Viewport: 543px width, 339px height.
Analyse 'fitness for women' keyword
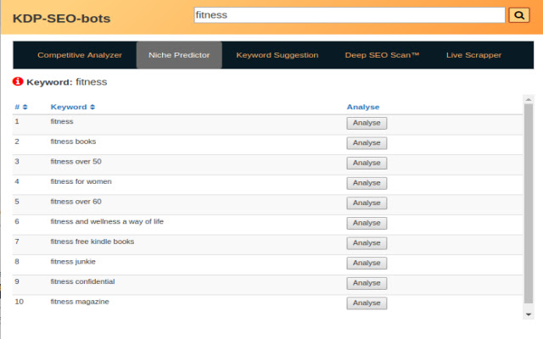[367, 183]
